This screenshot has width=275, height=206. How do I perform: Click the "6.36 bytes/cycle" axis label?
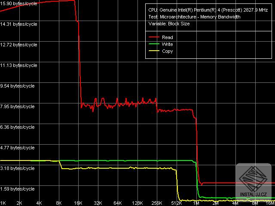click(17, 127)
